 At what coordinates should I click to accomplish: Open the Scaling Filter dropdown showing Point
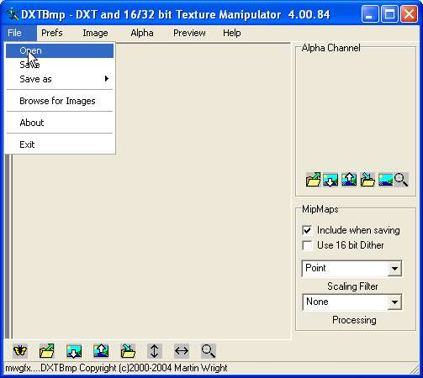click(394, 268)
